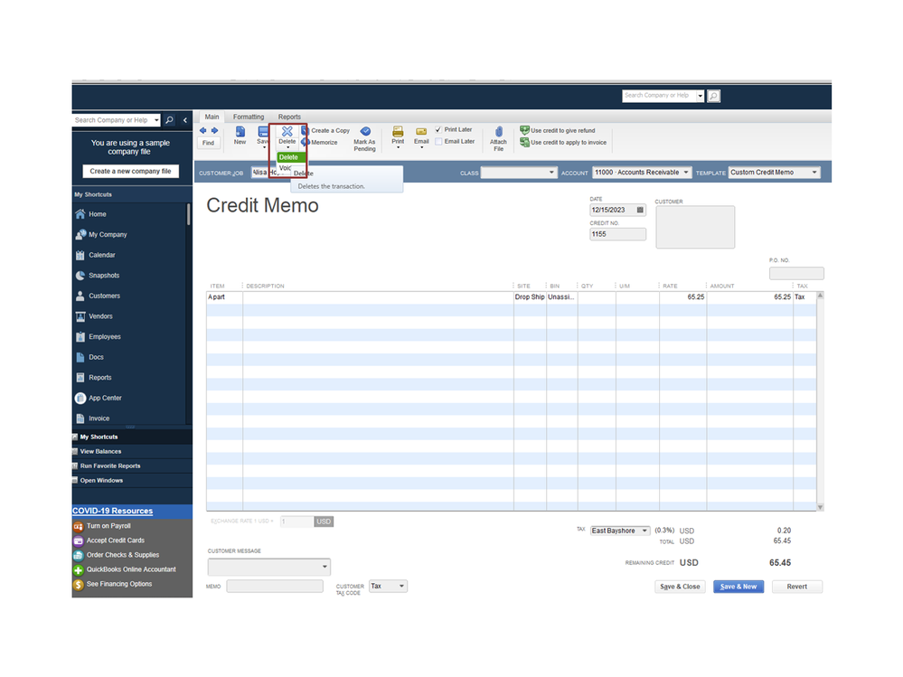This screenshot has width=903, height=677.
Task: Open Vendors shortcut
Action: coord(94,316)
